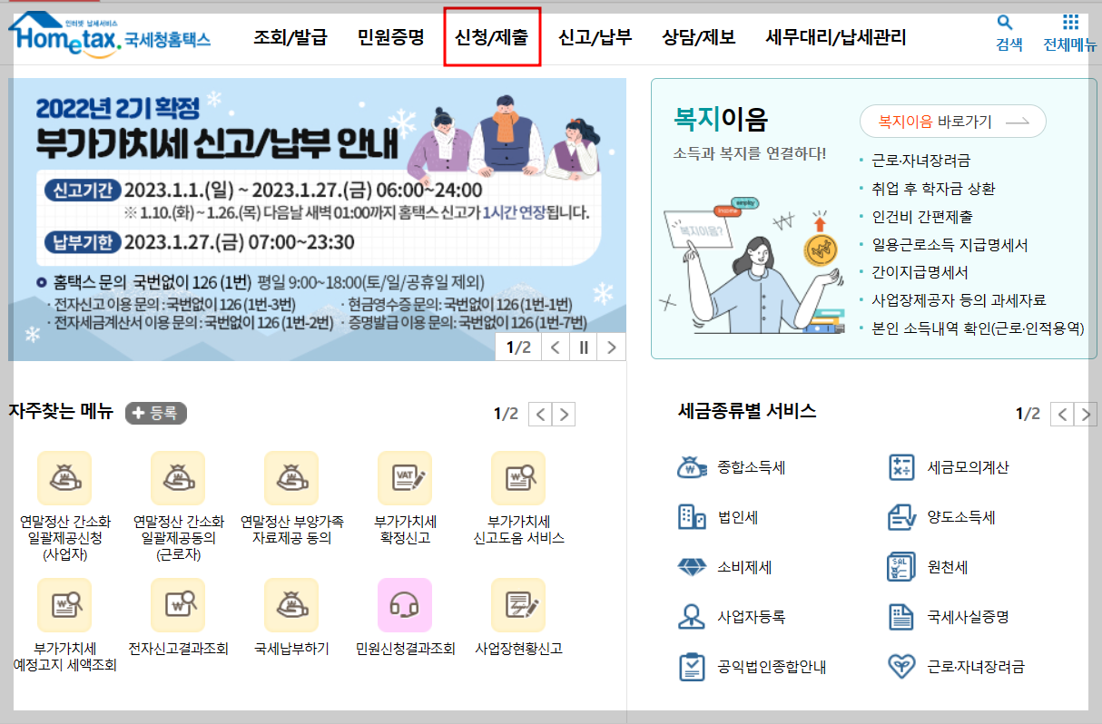This screenshot has height=724, width=1102.
Task: Select the 국세납부하기 icon
Action: (x=291, y=606)
